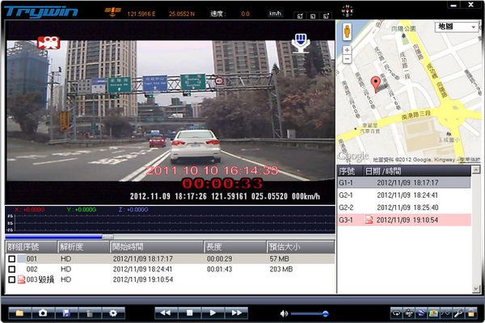Open video folder from bottom toolbar
The height and width of the screenshot is (323, 485).
[x=18, y=313]
